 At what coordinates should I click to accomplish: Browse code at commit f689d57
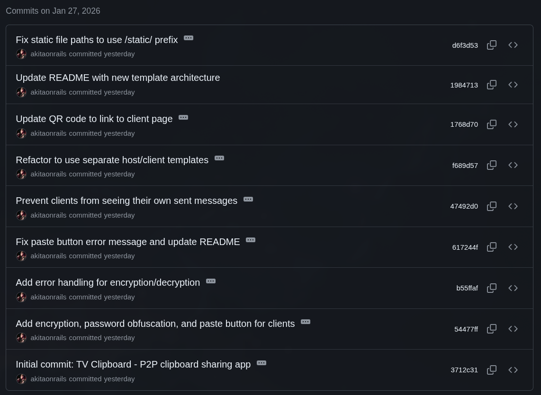pyautogui.click(x=513, y=165)
